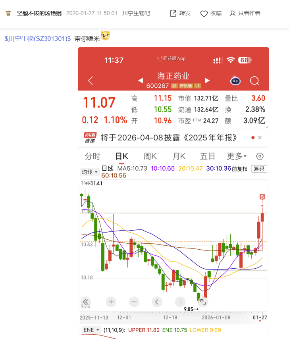289x339 pixels.
Task: Switch to next stock with right triangle
Action: coord(207,81)
